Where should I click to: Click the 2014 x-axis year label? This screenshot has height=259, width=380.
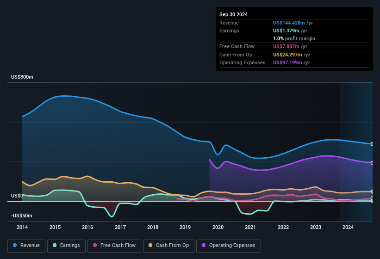pyautogui.click(x=22, y=227)
